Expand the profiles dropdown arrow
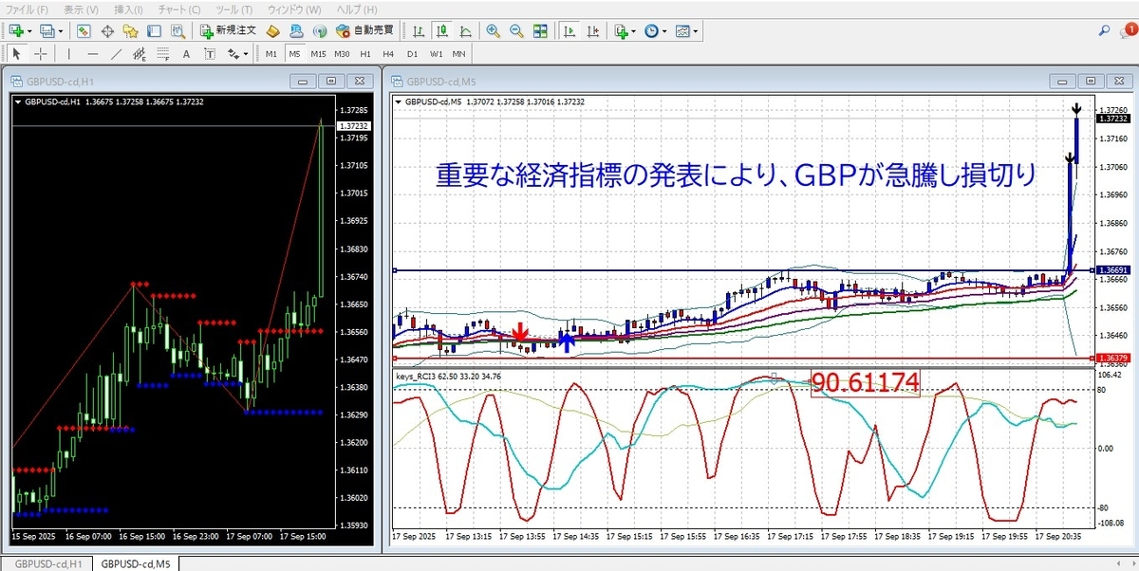The height and width of the screenshot is (571, 1139). [x=61, y=31]
